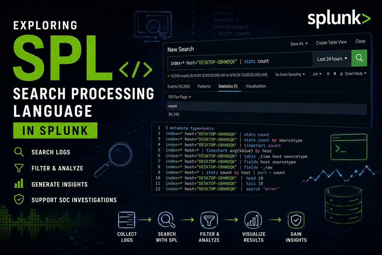Click the GENERATE INSIGHTS label
The height and width of the screenshot is (255, 382).
point(60,184)
